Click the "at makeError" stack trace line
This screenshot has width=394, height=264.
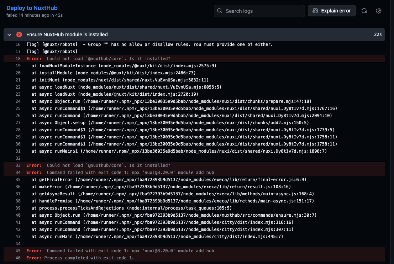[161, 187]
